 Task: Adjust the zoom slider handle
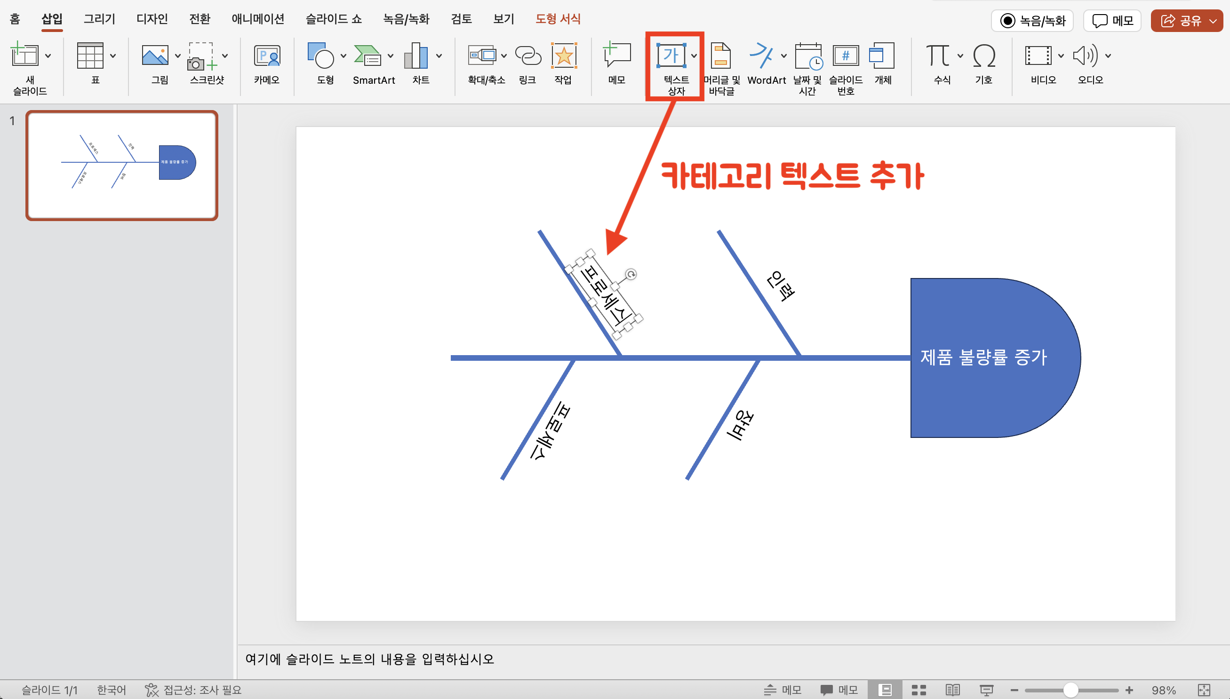point(1070,691)
